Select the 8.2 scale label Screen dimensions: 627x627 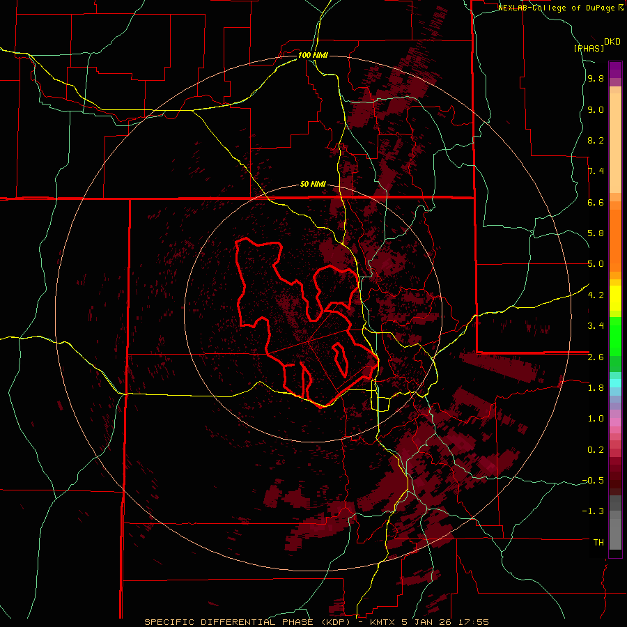(596, 140)
